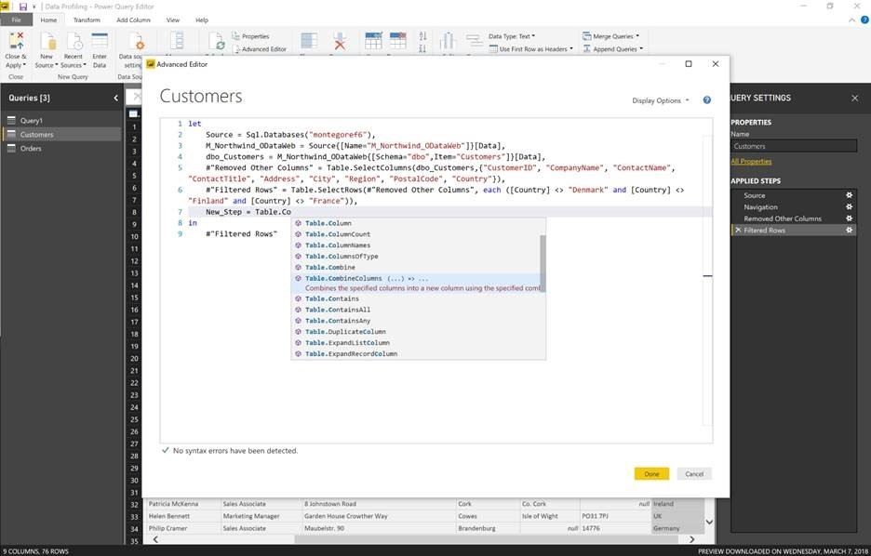Open query Properties from ribbon

click(250, 36)
